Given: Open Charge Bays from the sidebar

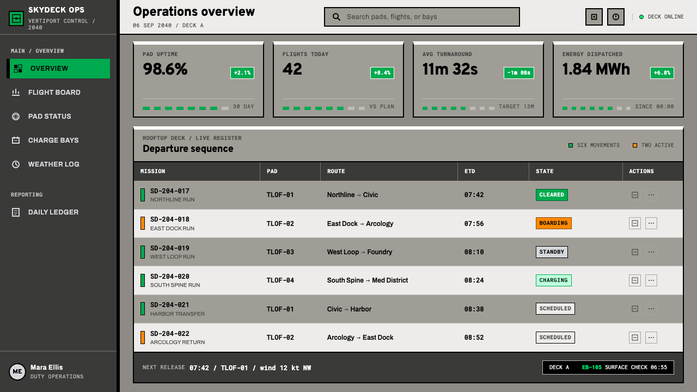Looking at the screenshot, I should coord(58,140).
